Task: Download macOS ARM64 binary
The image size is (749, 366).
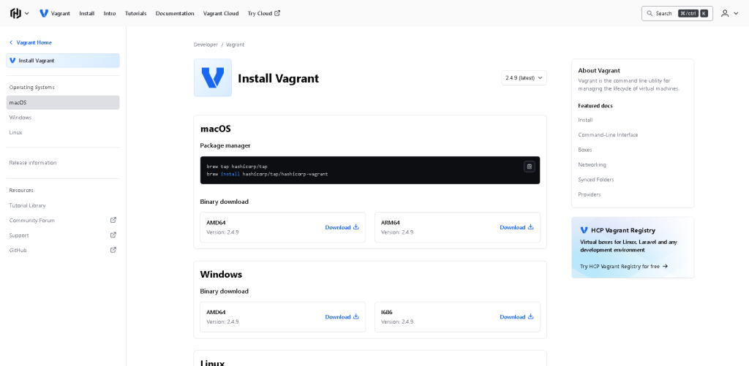Action: pyautogui.click(x=516, y=227)
